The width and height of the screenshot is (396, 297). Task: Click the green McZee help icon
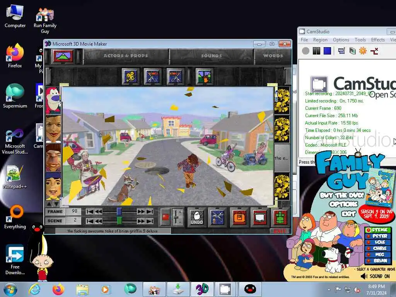[280, 217]
